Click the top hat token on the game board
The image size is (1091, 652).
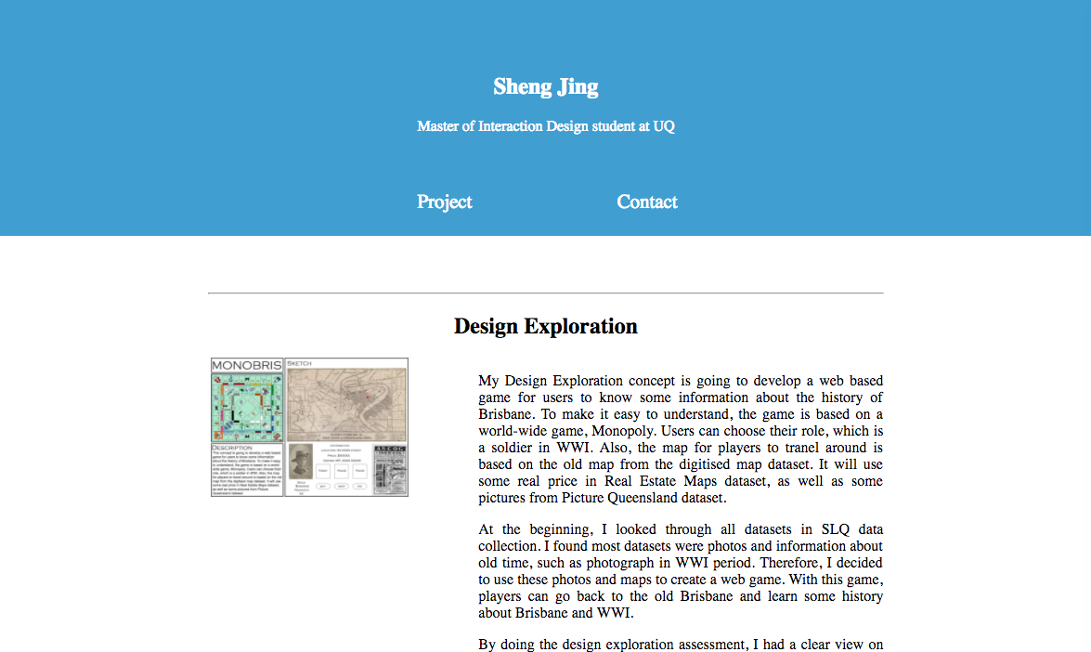[x=247, y=379]
